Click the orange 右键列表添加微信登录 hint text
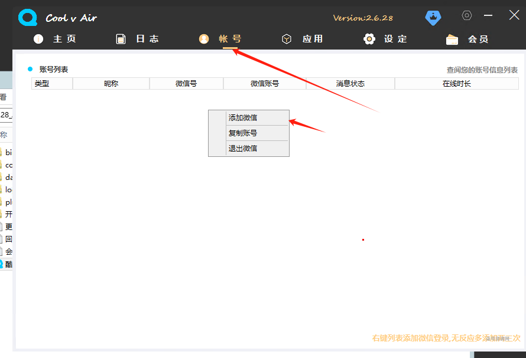The width and height of the screenshot is (526, 358). click(x=446, y=338)
